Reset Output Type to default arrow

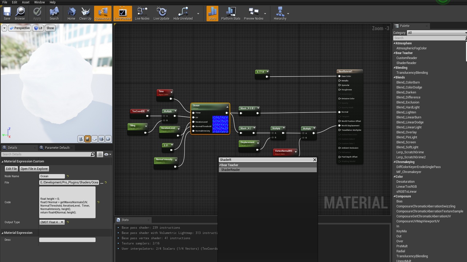67,222
